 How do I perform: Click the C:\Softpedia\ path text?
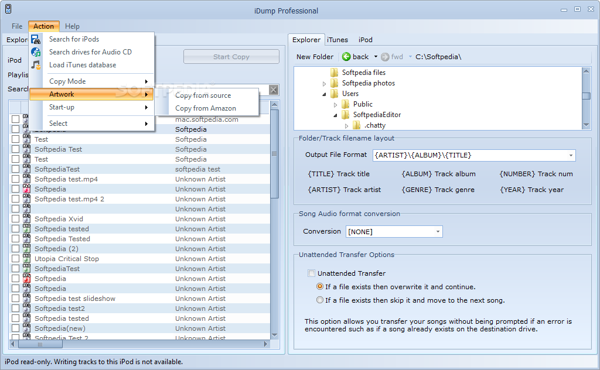coord(438,57)
